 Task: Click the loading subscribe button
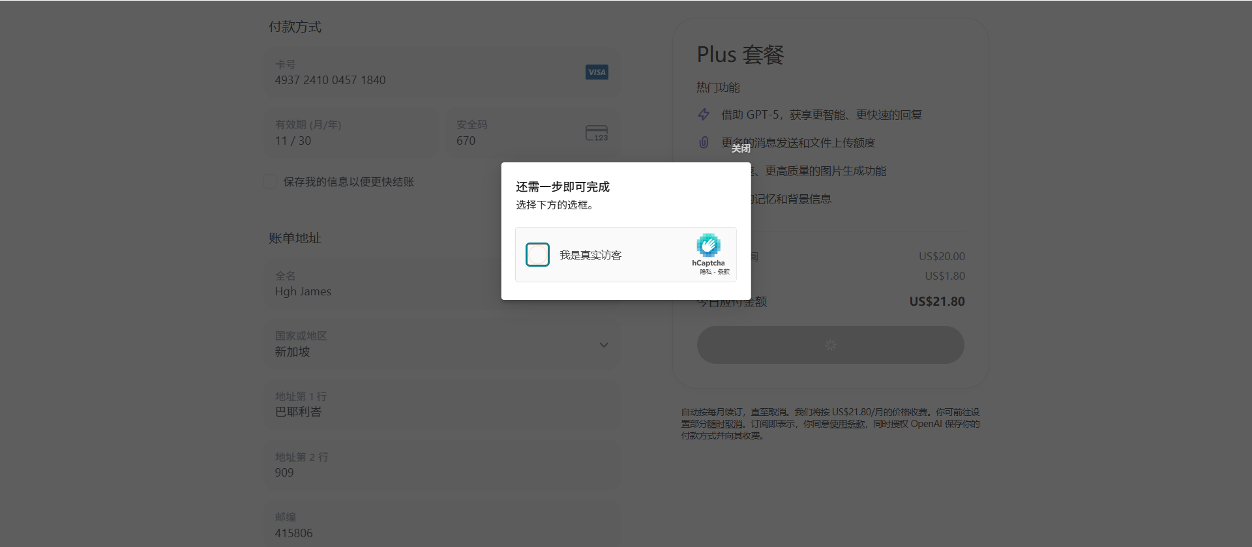pyautogui.click(x=830, y=345)
